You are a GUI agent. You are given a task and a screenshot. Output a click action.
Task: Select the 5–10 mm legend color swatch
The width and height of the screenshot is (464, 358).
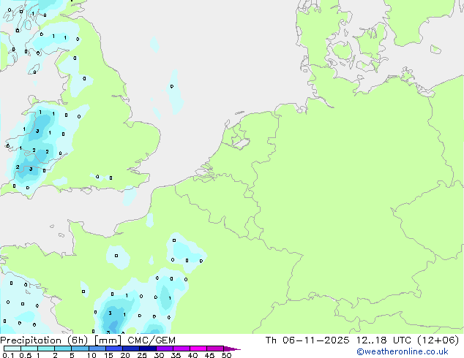[80, 349]
